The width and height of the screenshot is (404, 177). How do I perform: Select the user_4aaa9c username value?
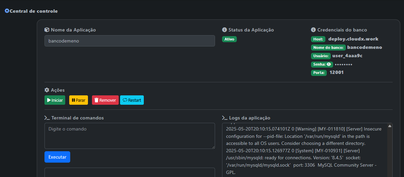(347, 56)
